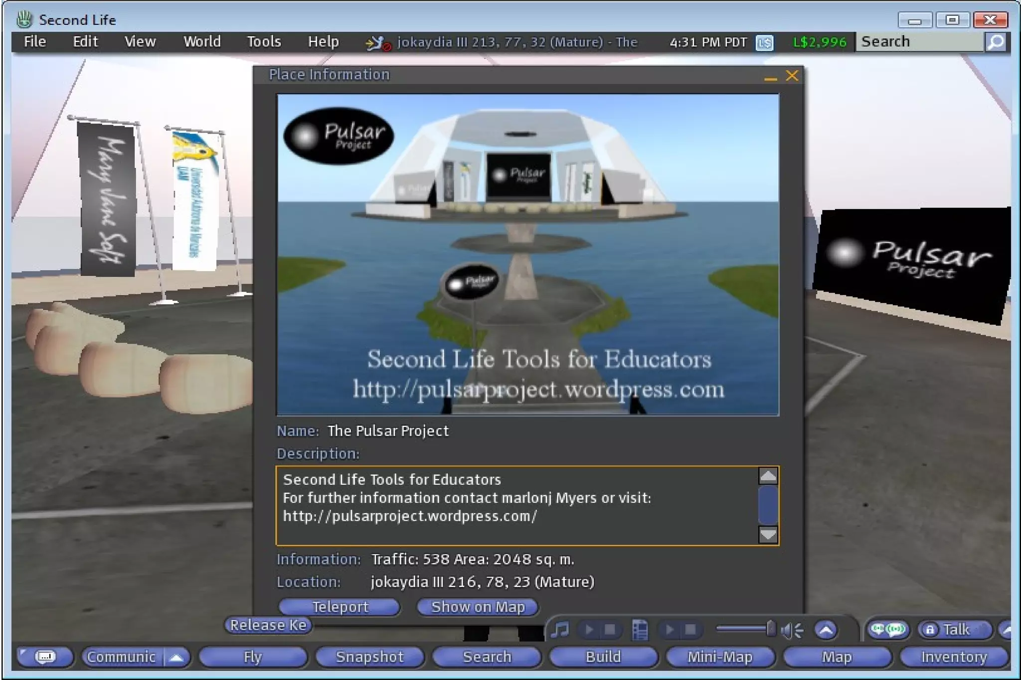Click the Search field in the top bar
Screen dimensions: 1021x680
point(920,42)
